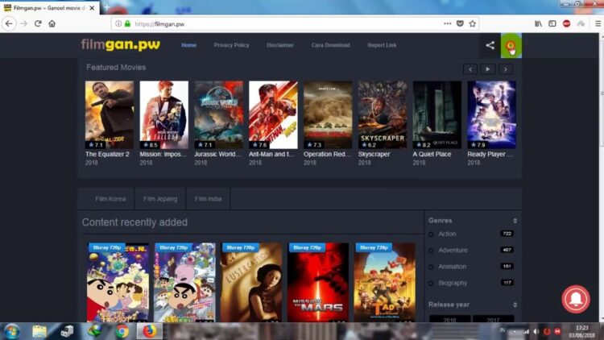Save the page with the Pocket icon
The height and width of the screenshot is (340, 604).
tap(460, 24)
